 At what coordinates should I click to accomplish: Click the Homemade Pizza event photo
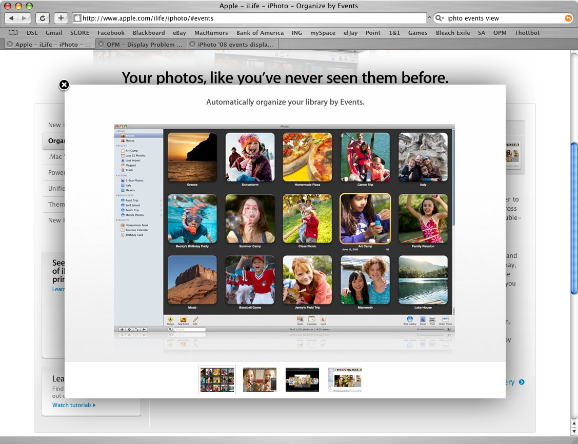[307, 157]
